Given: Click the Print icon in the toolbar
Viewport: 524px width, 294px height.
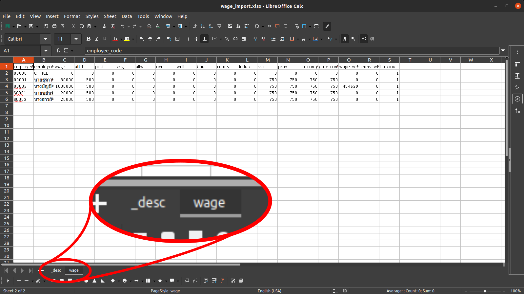Looking at the screenshot, I should pos(54,26).
